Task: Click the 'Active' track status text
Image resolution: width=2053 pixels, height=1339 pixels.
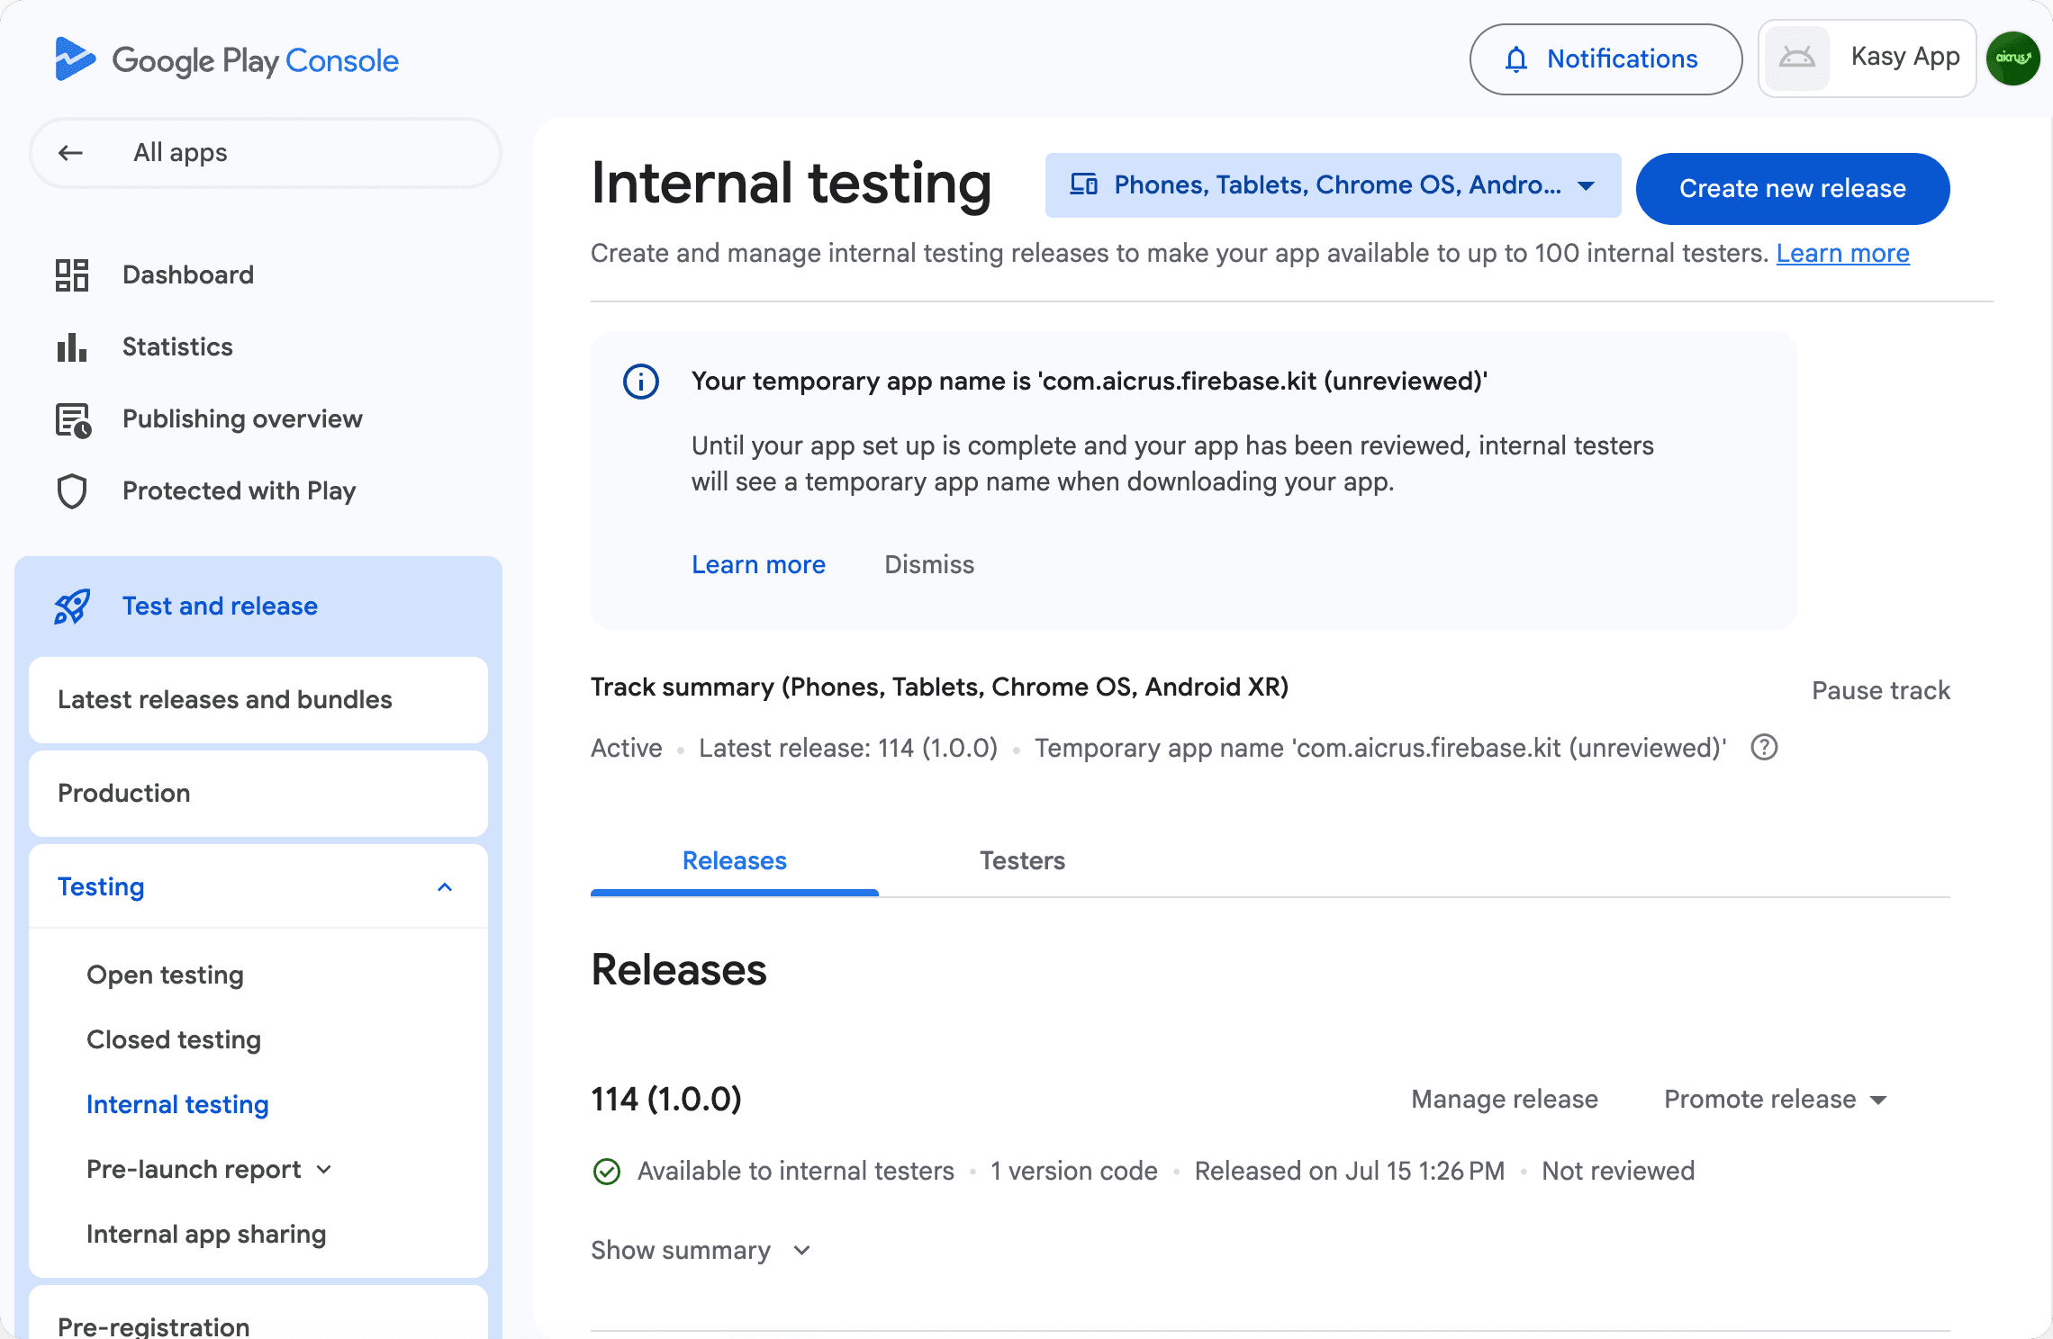Action: pos(627,749)
